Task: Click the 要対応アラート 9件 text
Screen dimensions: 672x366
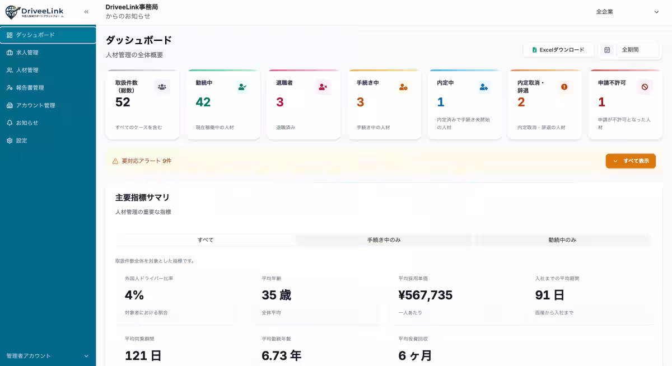Action: coord(147,161)
